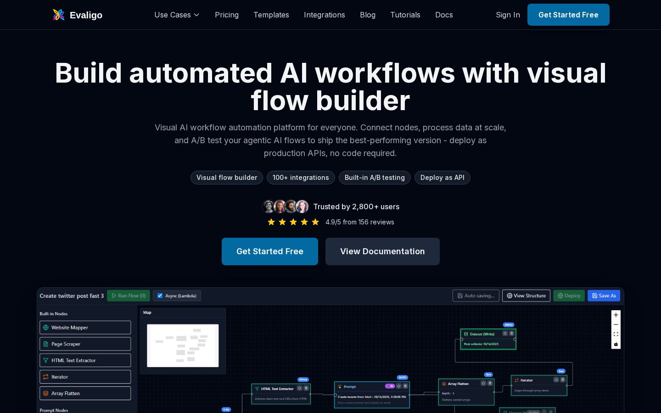The height and width of the screenshot is (413, 661).
Task: Click 'Trusted by 2,800+ users' text
Action: coord(356,206)
